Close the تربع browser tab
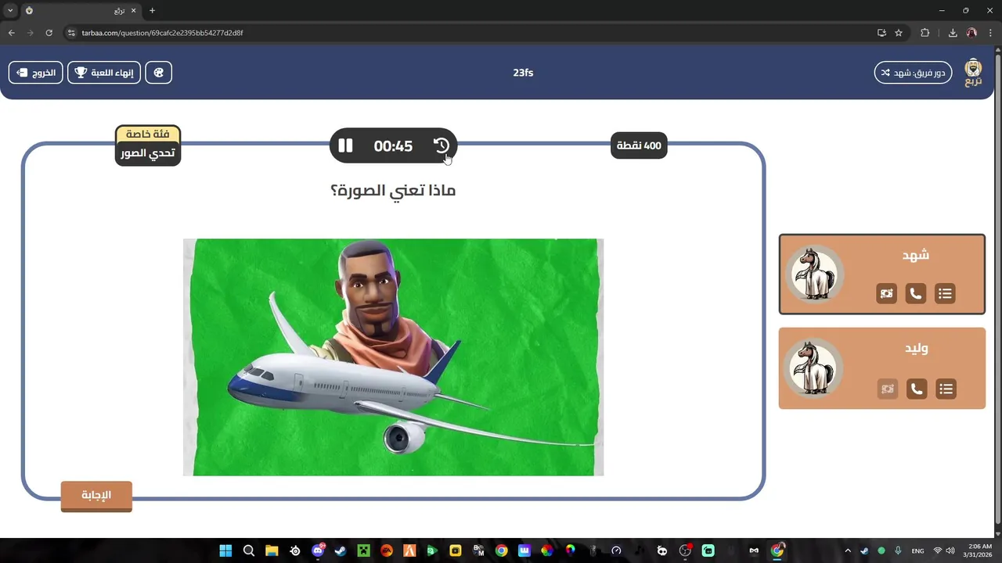 133,10
